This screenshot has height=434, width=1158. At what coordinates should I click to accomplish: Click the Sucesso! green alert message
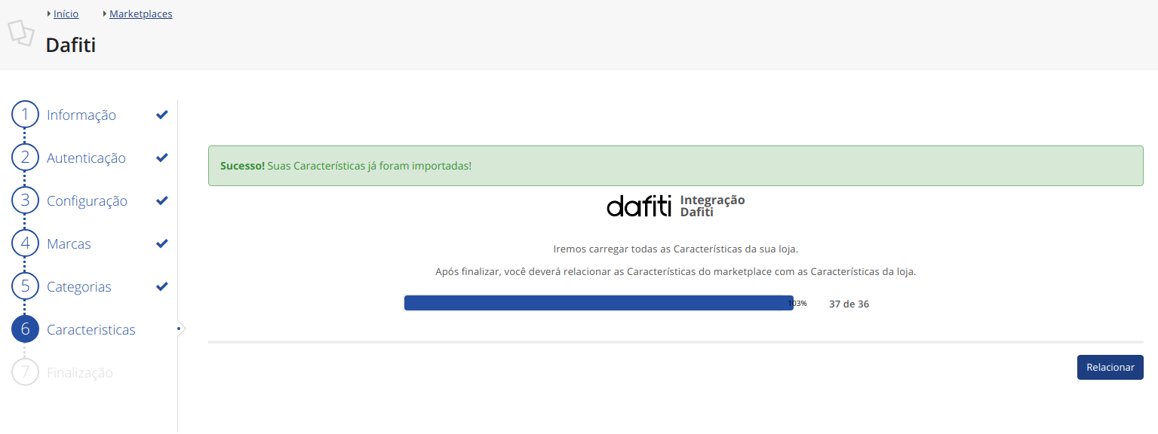click(x=675, y=166)
